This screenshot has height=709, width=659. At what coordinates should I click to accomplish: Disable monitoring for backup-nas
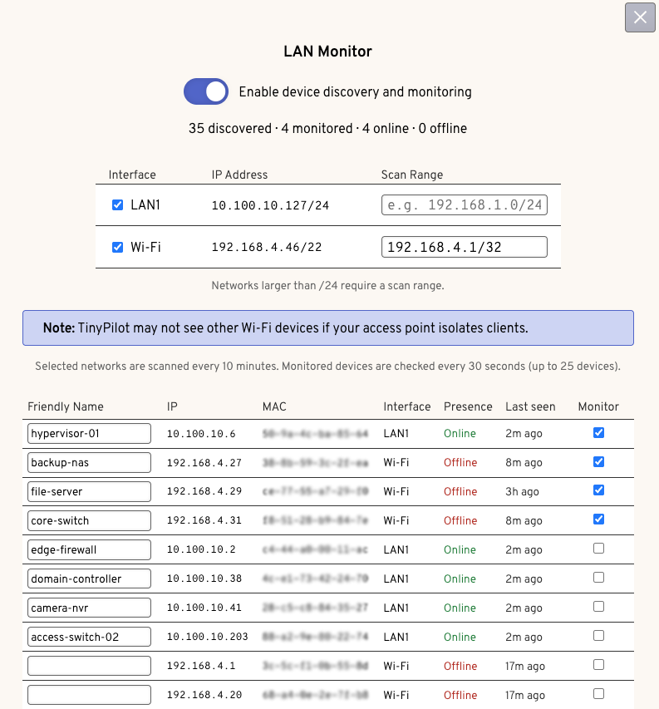pyautogui.click(x=598, y=461)
